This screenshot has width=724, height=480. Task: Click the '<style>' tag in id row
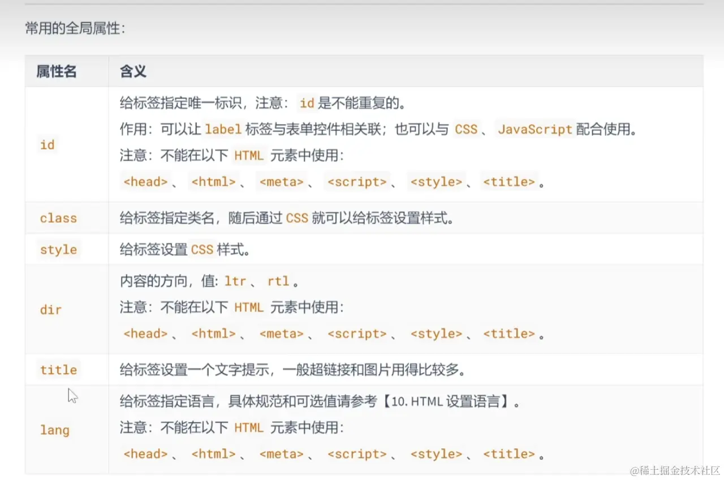[x=436, y=182]
